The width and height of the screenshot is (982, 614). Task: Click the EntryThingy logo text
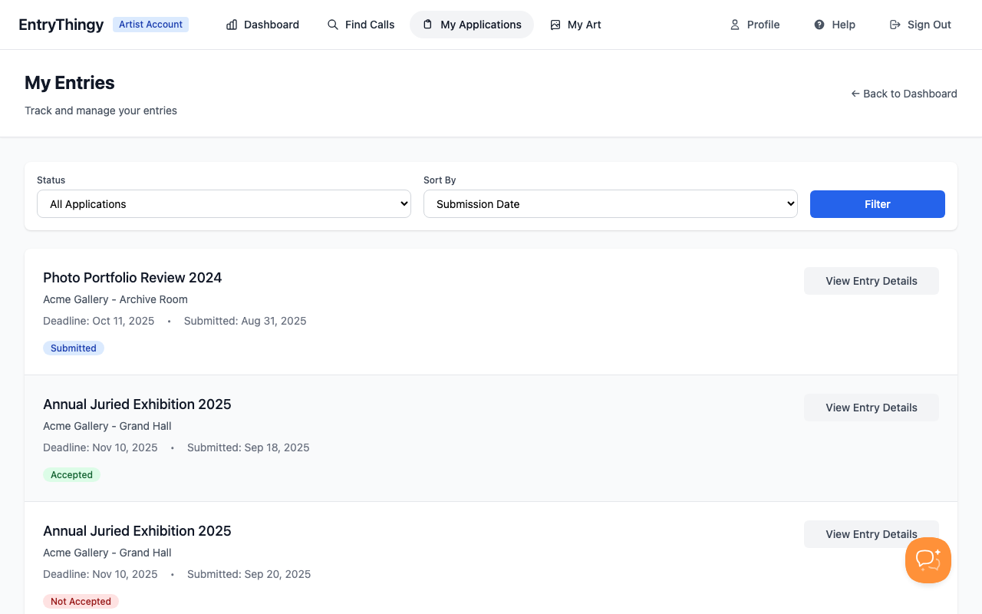(x=61, y=24)
